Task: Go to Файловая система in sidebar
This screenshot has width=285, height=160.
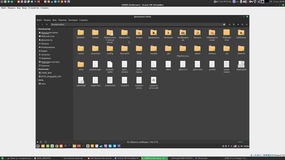Action: point(49,62)
